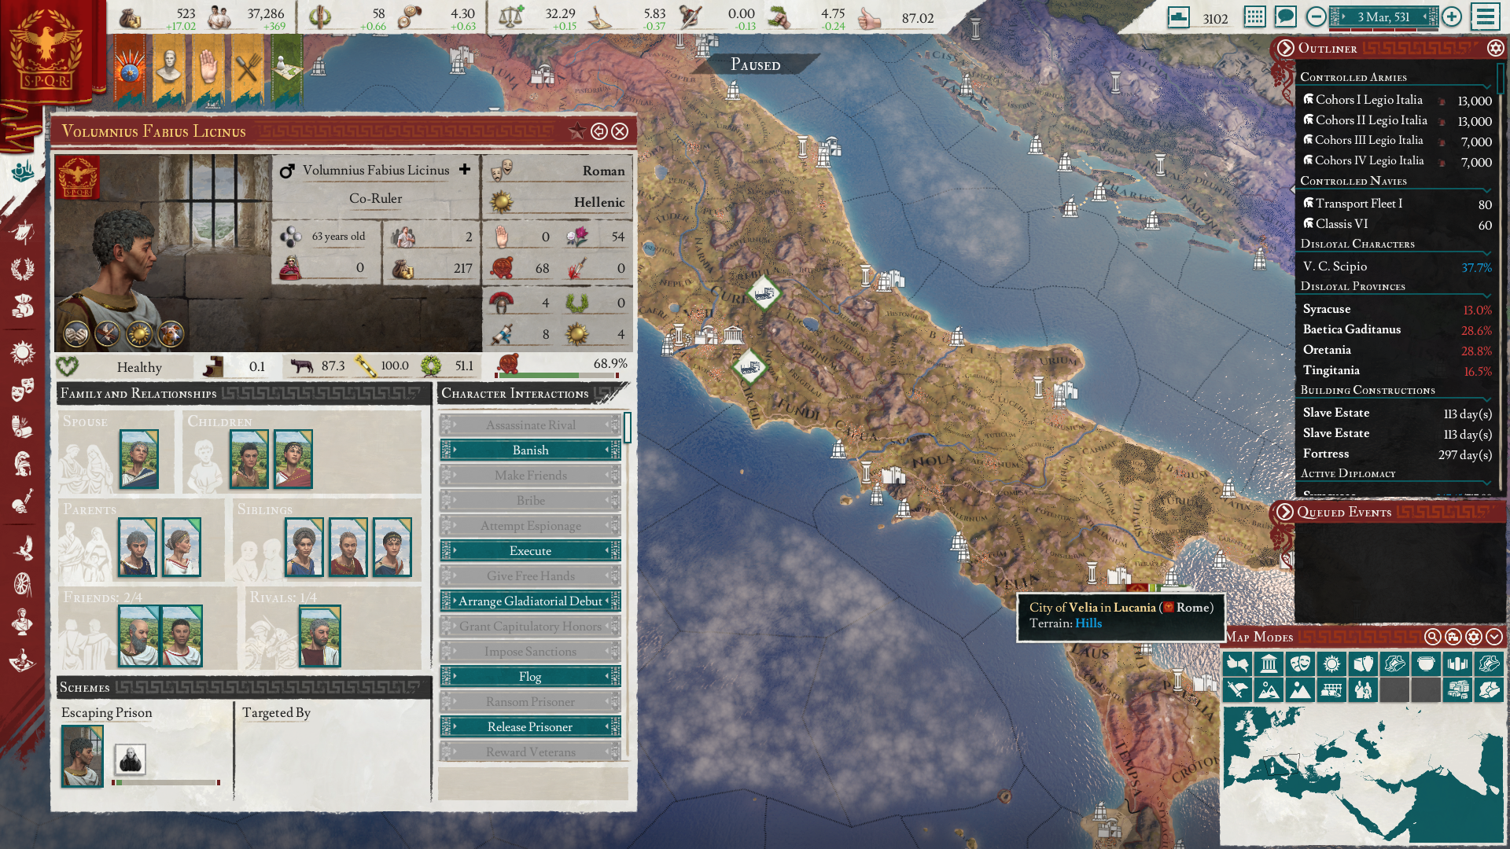Select the family population map mode

(x=1363, y=690)
